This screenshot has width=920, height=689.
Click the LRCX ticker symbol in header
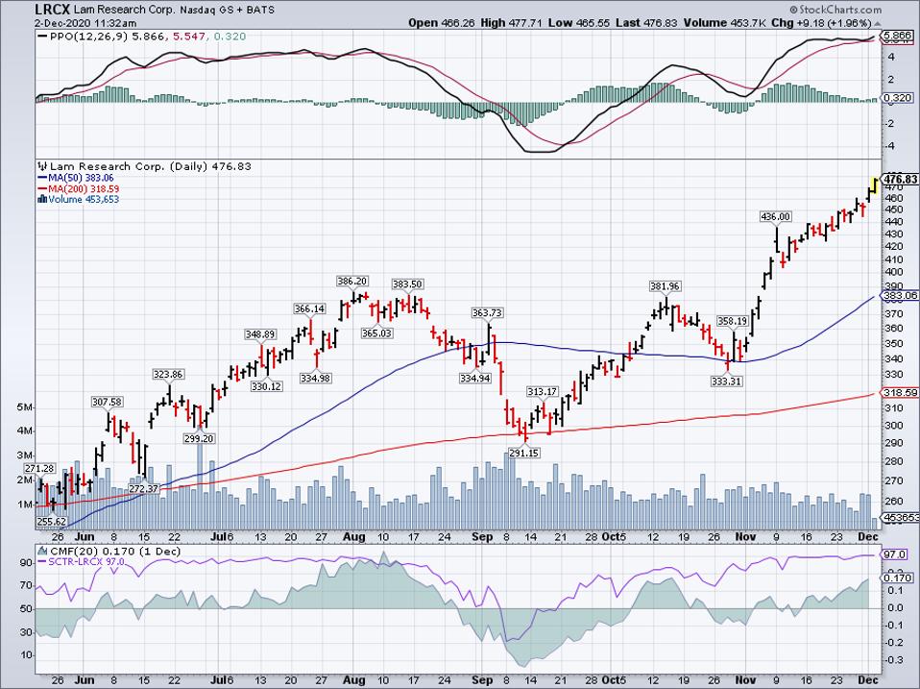[52, 10]
